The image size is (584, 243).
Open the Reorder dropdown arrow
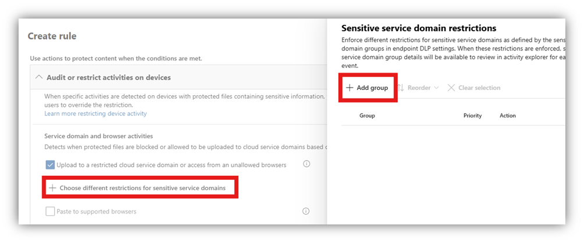[x=436, y=88]
